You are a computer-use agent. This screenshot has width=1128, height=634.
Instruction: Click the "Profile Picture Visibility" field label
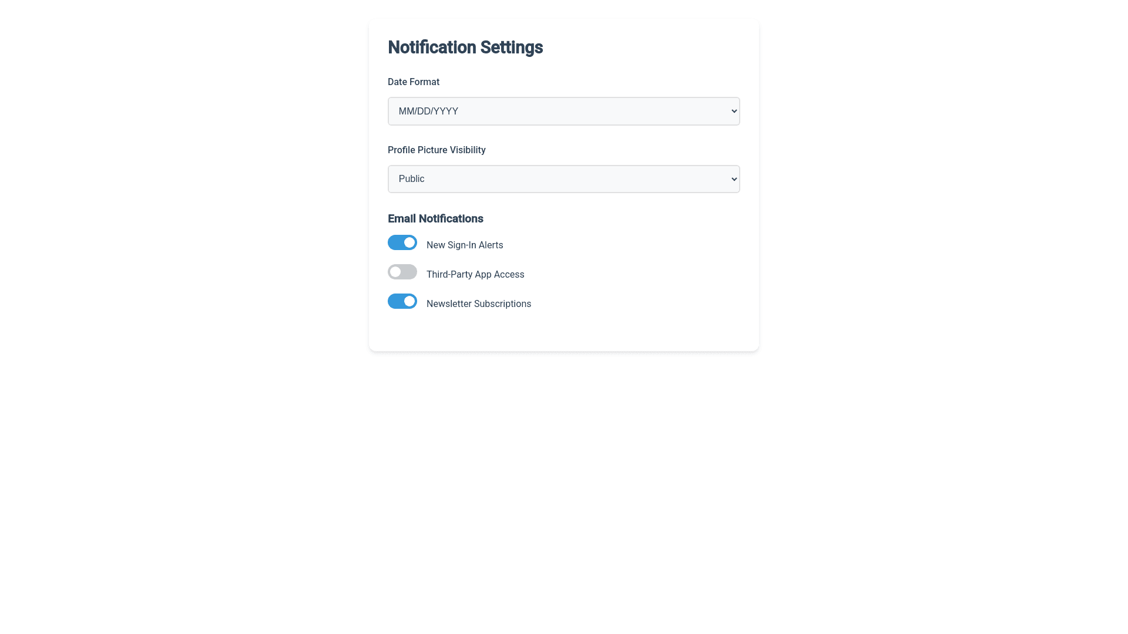tap(437, 150)
